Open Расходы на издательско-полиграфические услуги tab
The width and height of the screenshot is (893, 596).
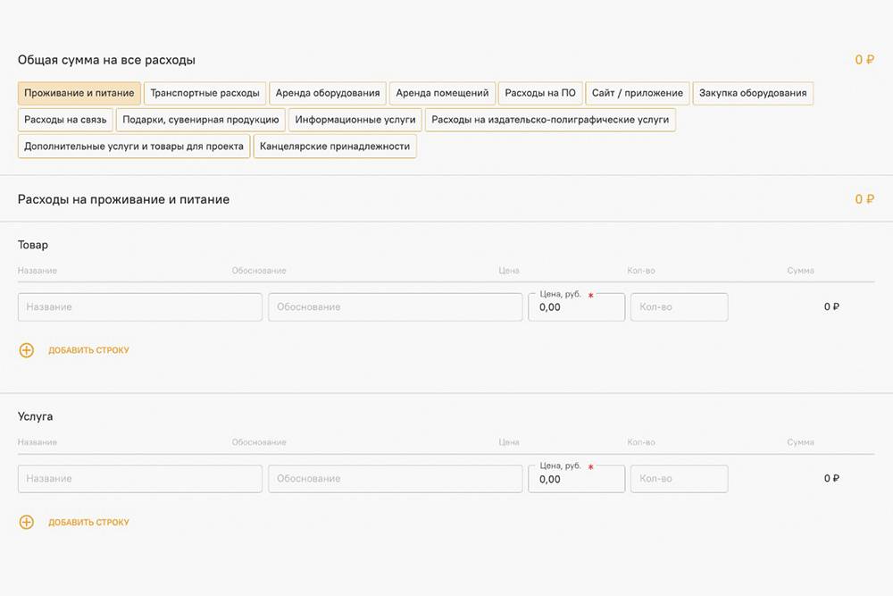click(x=550, y=120)
